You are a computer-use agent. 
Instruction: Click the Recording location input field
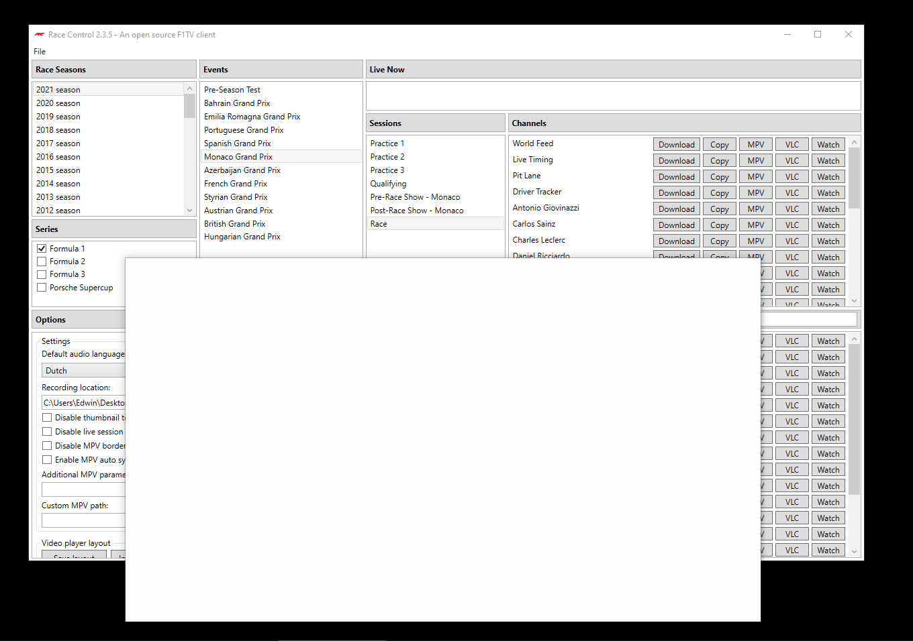point(82,402)
